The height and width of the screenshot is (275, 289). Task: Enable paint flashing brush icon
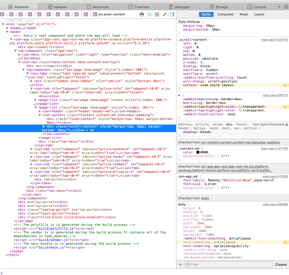tap(164, 14)
